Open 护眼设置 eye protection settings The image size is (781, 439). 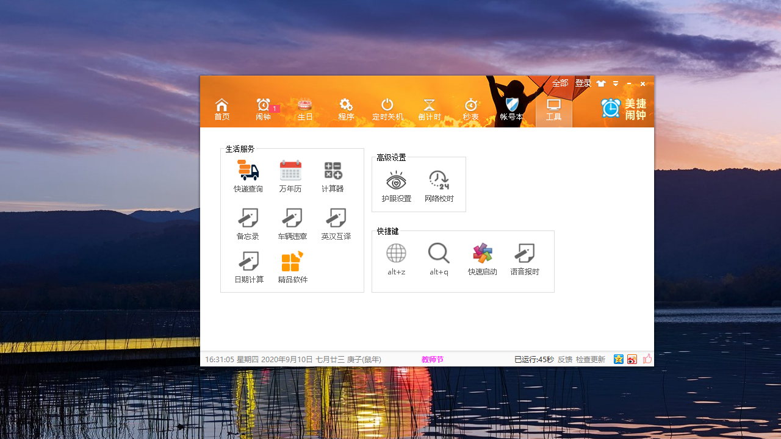[396, 185]
